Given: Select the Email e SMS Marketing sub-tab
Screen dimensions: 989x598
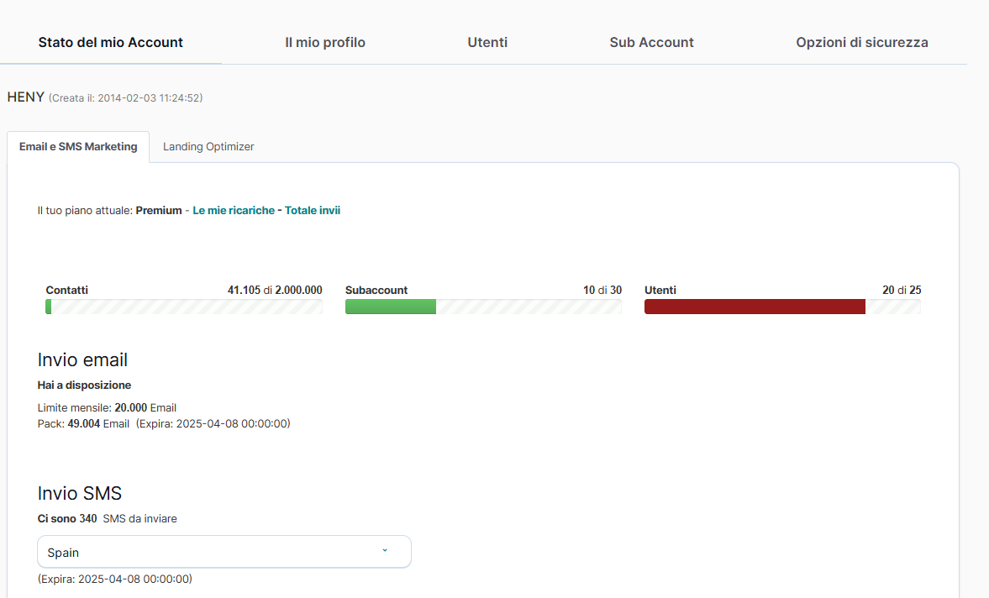Looking at the screenshot, I should pos(78,146).
